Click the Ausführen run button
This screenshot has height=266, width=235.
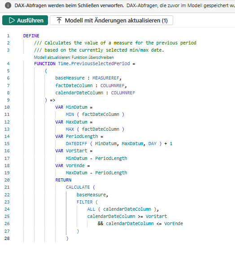pyautogui.click(x=25, y=20)
